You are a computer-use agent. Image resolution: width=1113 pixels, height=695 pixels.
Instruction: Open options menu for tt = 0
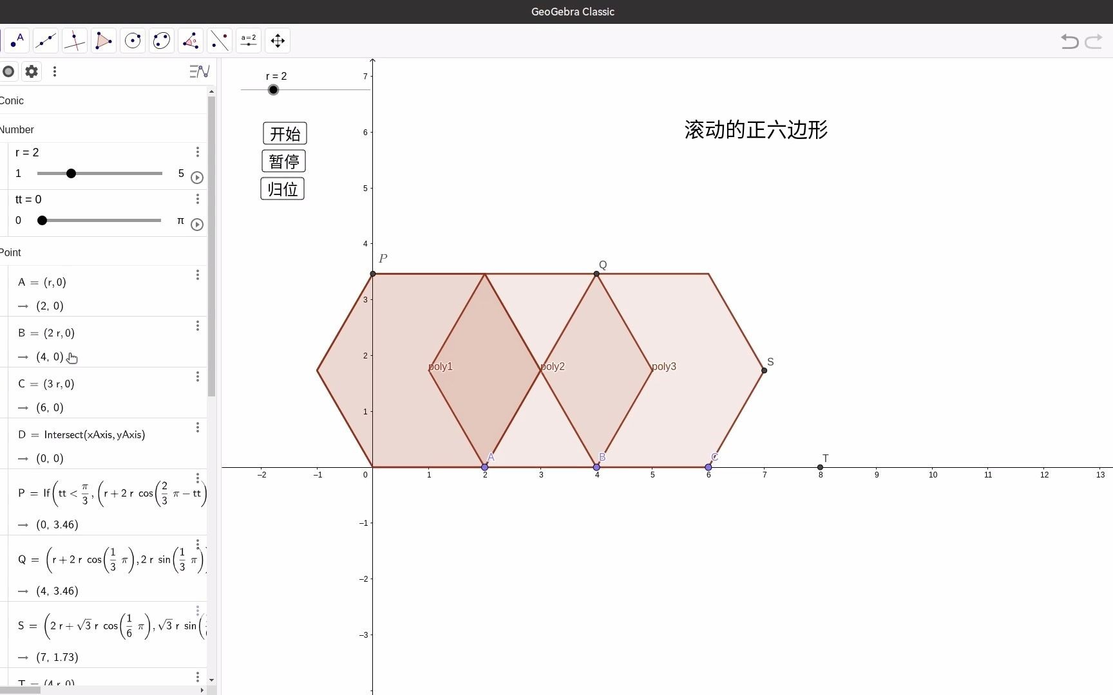tap(198, 199)
